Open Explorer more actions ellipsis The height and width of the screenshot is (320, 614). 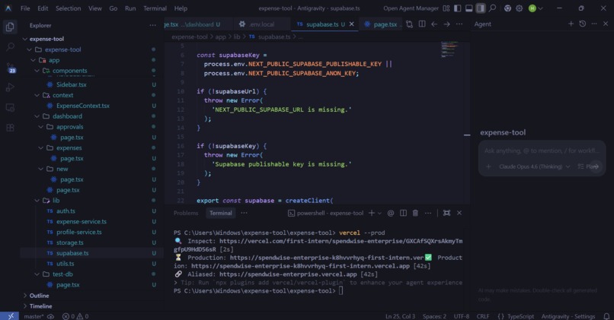[x=152, y=25]
